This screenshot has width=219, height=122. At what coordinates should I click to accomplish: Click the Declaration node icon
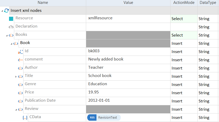click(x=11, y=27)
